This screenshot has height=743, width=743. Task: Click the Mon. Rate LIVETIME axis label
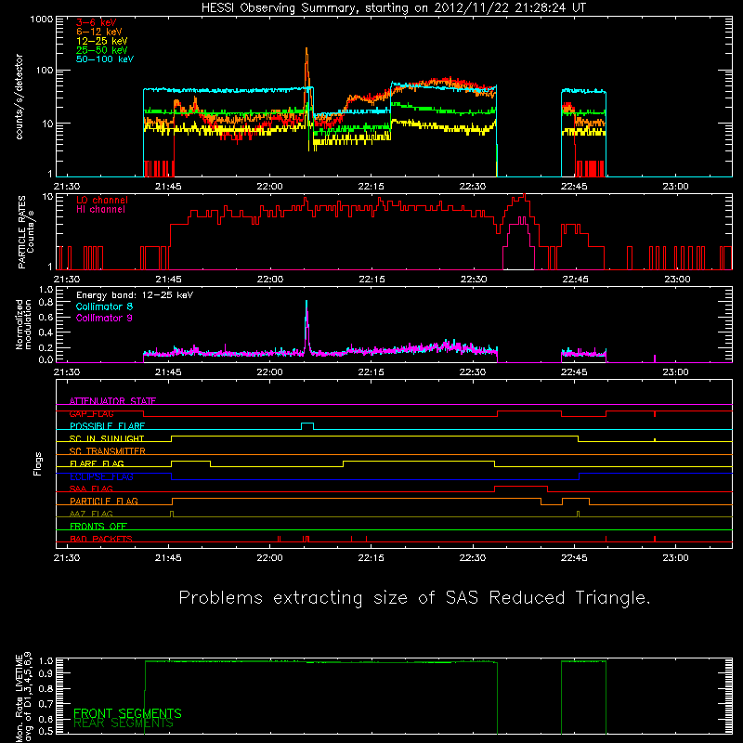point(24,697)
